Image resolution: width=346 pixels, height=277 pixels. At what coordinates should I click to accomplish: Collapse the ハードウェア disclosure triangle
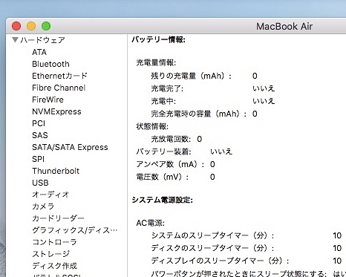tap(16, 39)
